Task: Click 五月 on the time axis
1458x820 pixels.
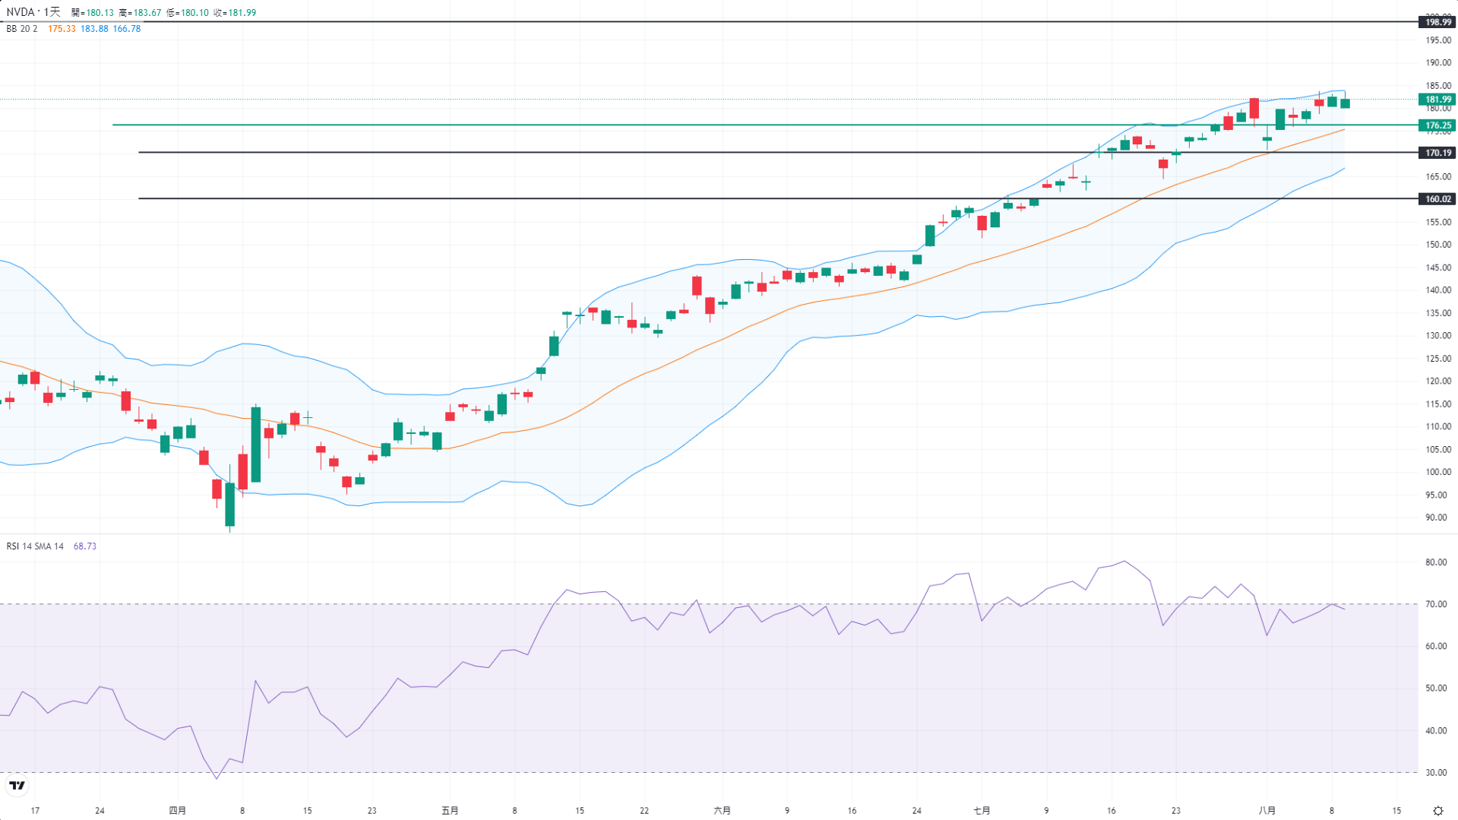Action: (x=450, y=811)
